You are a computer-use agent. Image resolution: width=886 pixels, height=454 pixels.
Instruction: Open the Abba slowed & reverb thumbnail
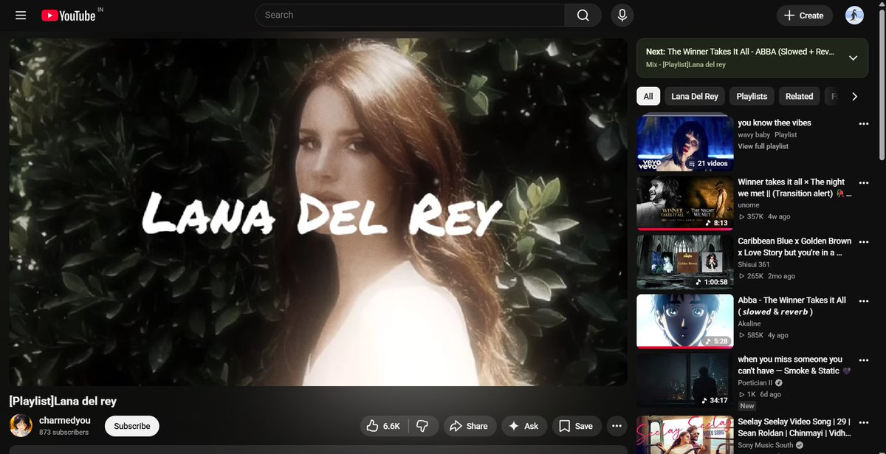tap(685, 321)
